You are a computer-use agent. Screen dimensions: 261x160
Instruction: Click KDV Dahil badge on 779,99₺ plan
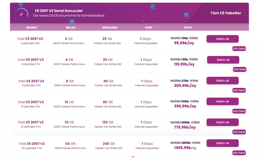[239, 132]
